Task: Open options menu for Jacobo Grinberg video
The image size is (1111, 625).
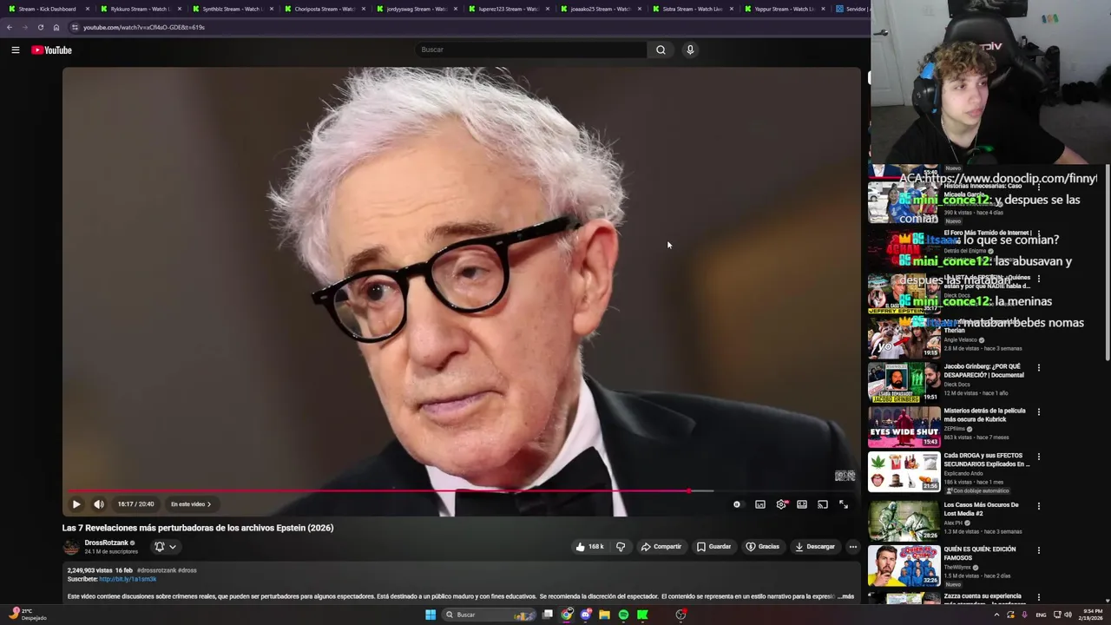Action: pos(1038,368)
